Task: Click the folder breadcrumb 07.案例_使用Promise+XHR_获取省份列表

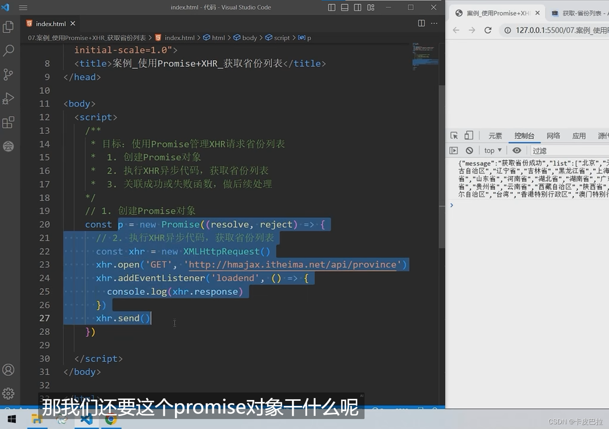Action: click(x=87, y=38)
